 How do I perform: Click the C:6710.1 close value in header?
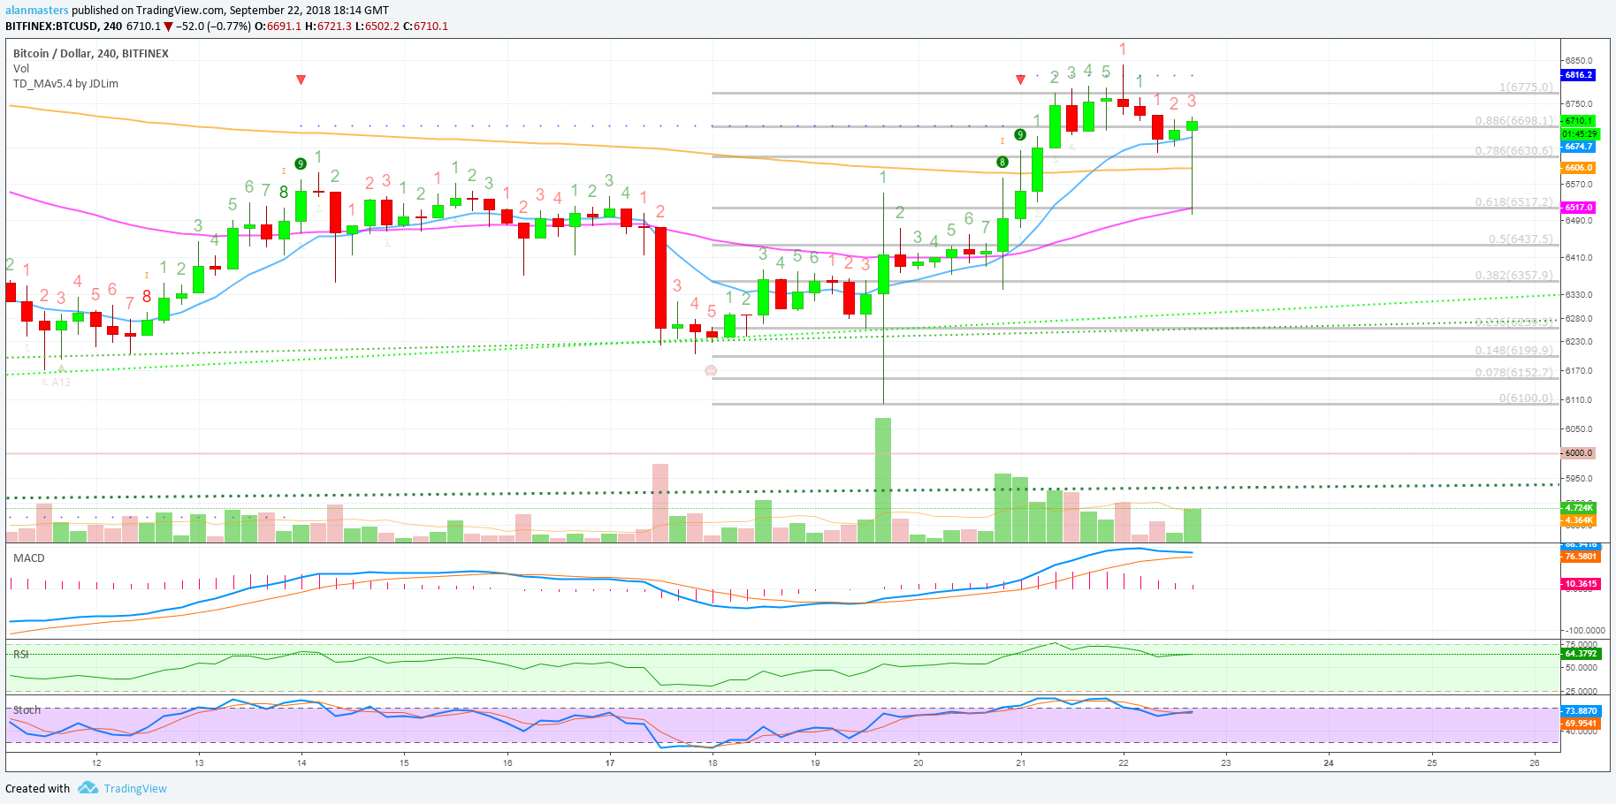pyautogui.click(x=426, y=27)
